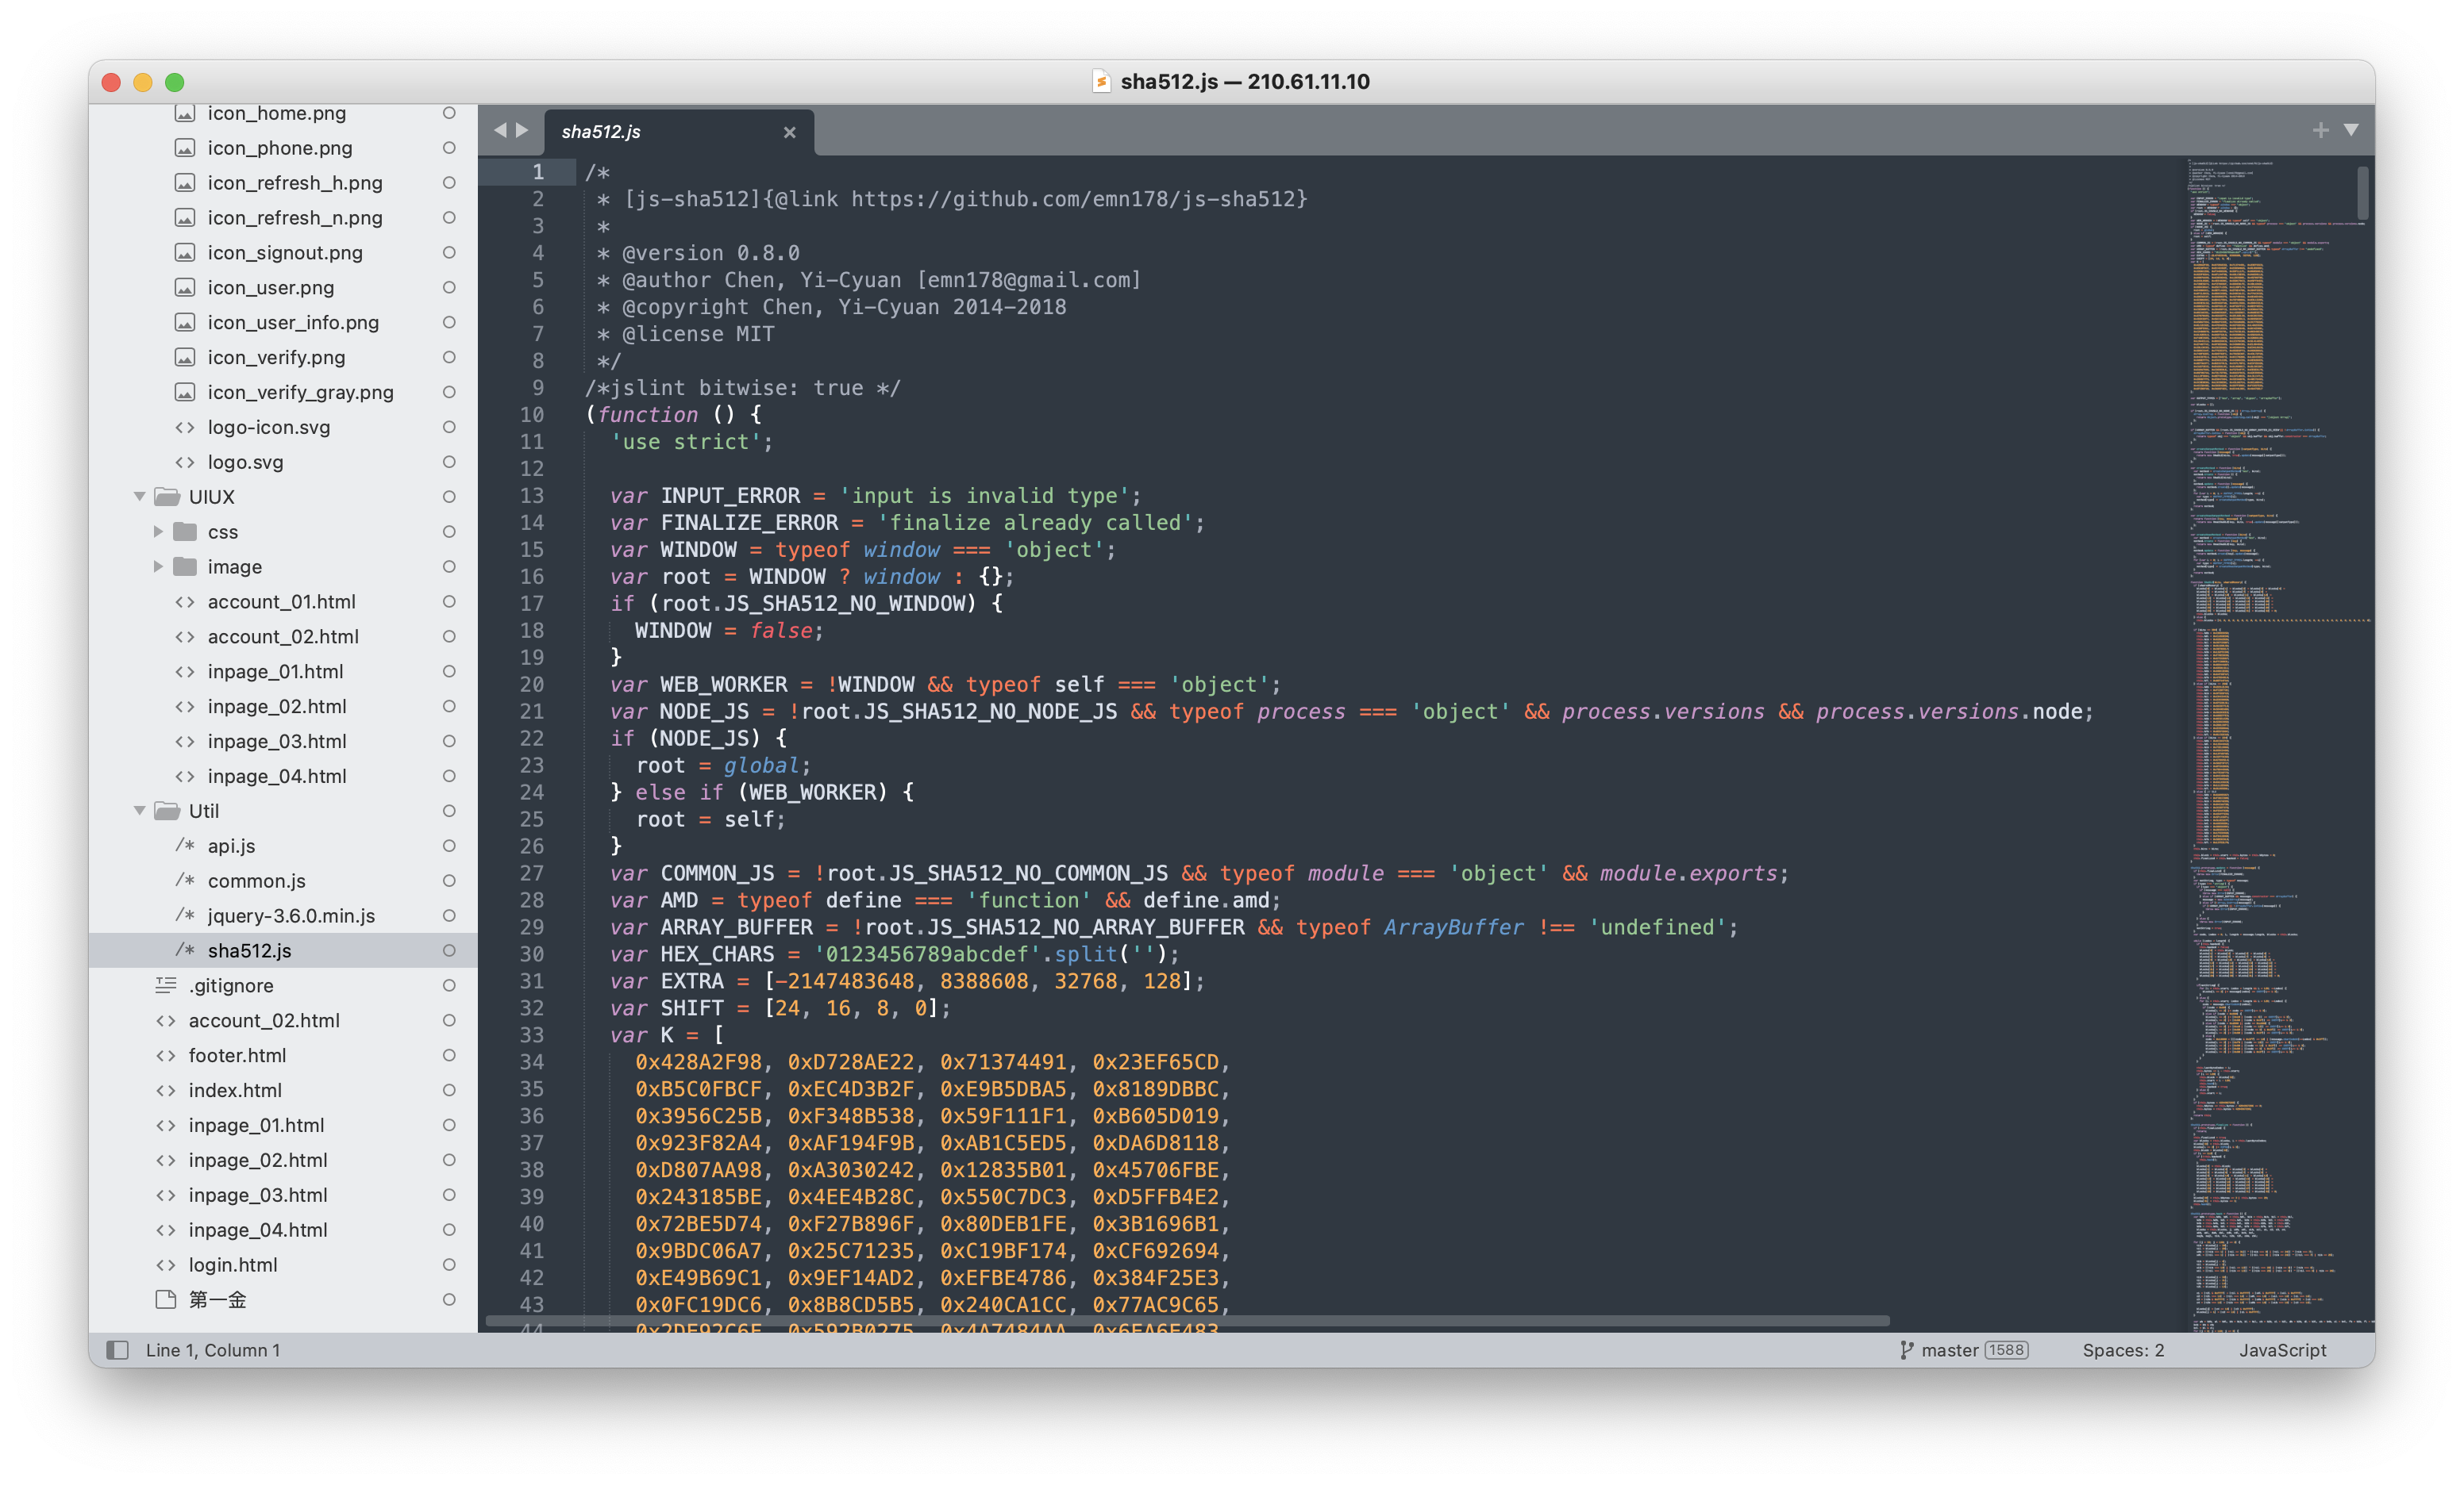Click the status circle next to .gitignore
This screenshot has height=1485, width=2464.
449,985
